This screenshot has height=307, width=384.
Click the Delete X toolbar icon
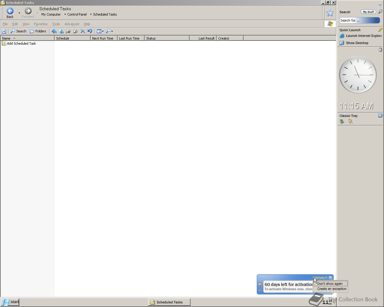pos(83,31)
